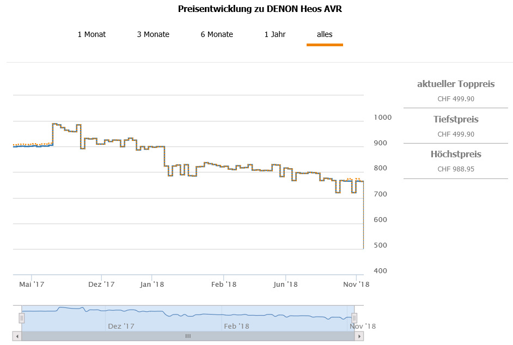Click the Jun '18 axis label

[285, 284]
